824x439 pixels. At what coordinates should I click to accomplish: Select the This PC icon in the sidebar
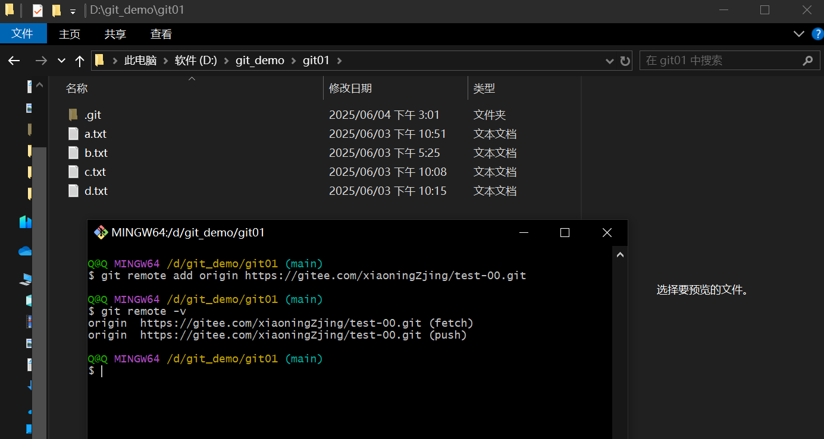pyautogui.click(x=26, y=278)
